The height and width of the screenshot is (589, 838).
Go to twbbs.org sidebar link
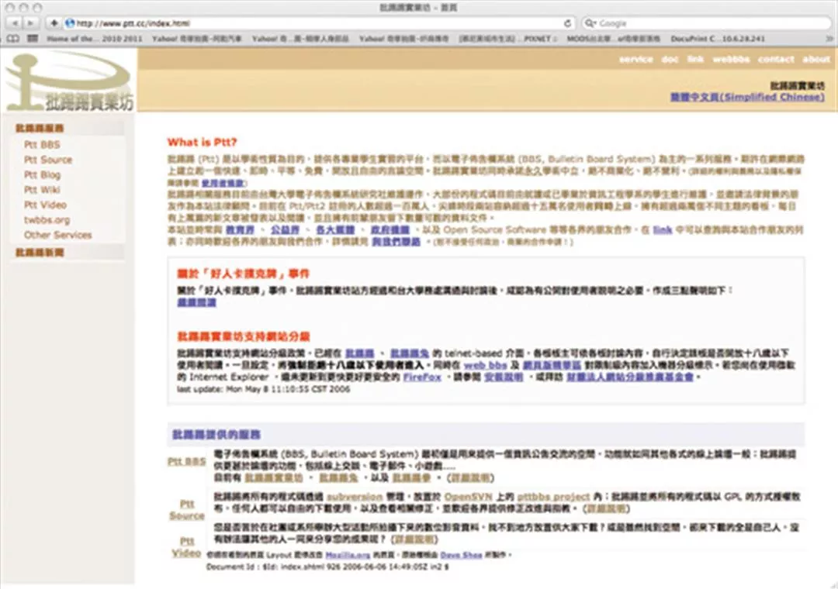pyautogui.click(x=47, y=219)
